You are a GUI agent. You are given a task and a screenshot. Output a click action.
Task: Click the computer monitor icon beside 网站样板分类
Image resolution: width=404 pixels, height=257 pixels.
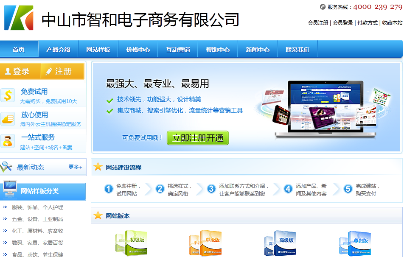tap(10, 190)
